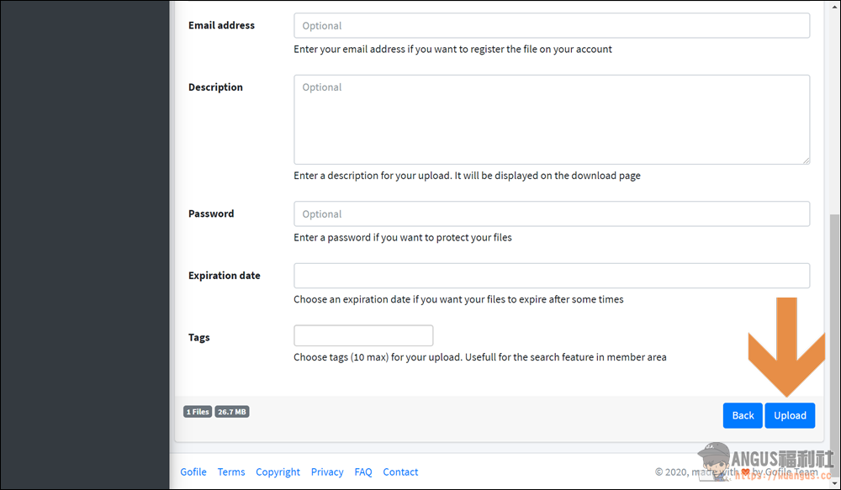Viewport: 841px width, 490px height.
Task: Click the Upload button
Action: [790, 415]
